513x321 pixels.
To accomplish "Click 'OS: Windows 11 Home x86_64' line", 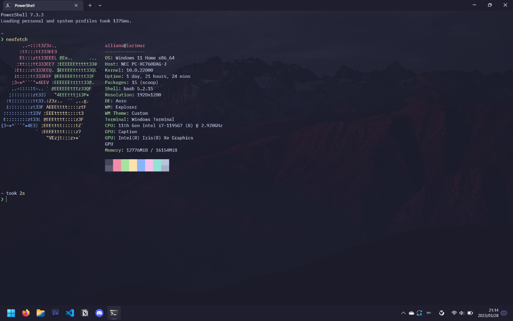I will 140,58.
